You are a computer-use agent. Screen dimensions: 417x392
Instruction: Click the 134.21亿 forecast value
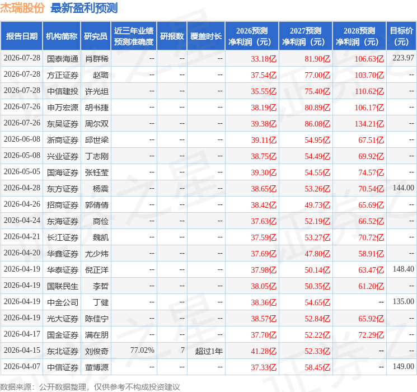[x=369, y=124]
